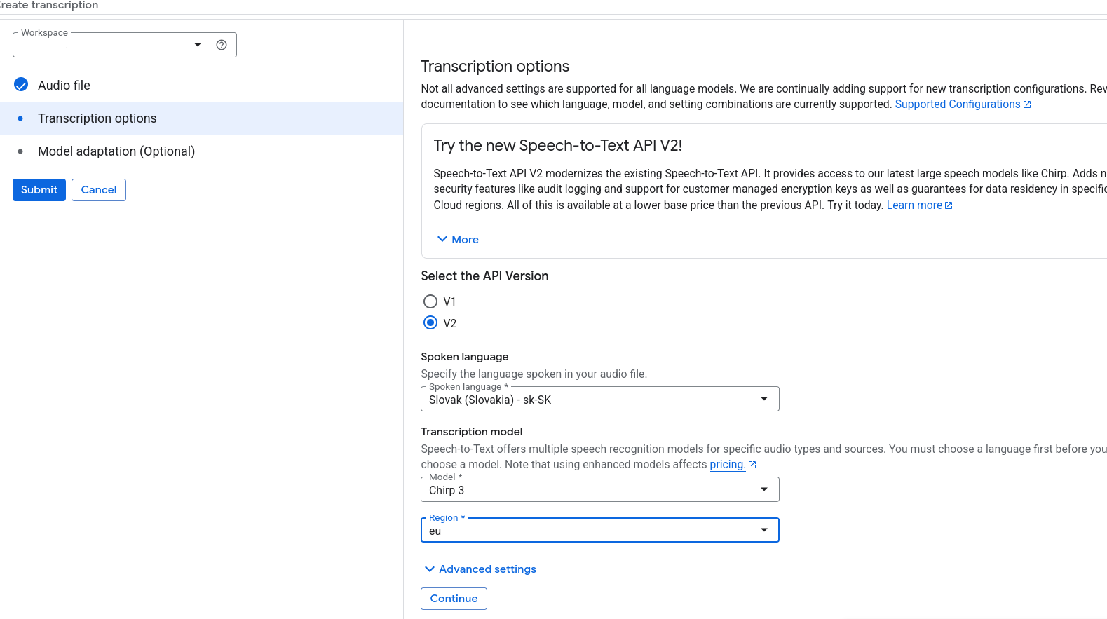Select the V2 API version
This screenshot has width=1107, height=619.
click(x=430, y=323)
